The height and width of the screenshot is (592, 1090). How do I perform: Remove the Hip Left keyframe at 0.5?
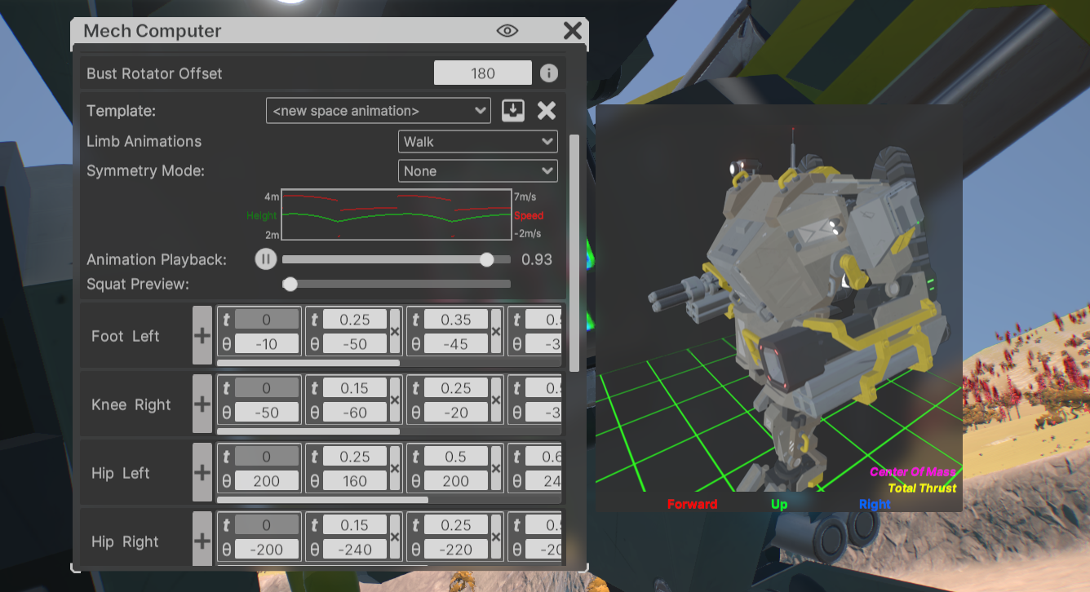coord(496,469)
